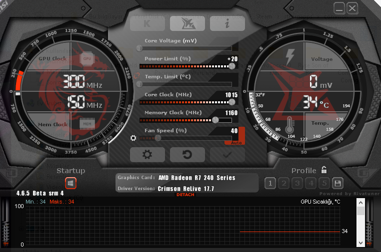381x252 pixels.
Task: Click the GPU chip icon in gauge
Action: [x=87, y=59]
